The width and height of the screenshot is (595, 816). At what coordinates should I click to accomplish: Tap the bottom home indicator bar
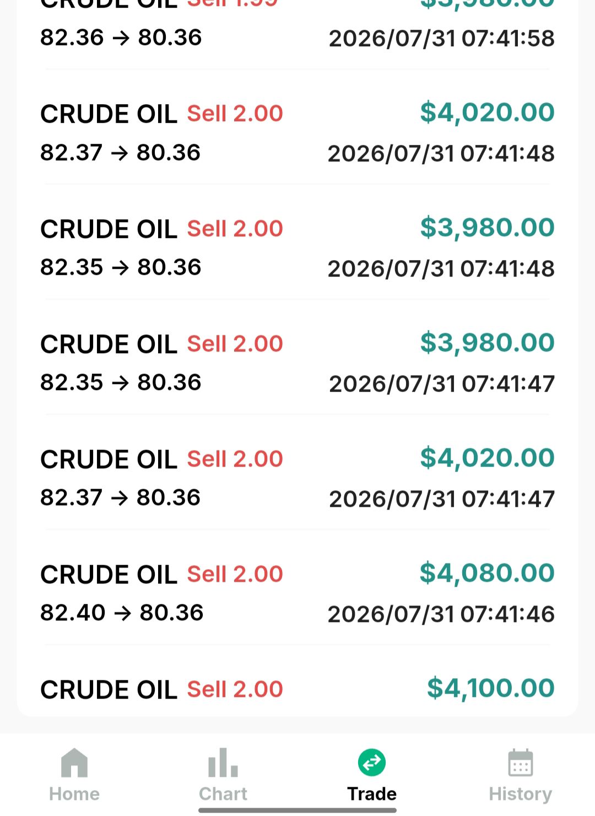tap(297, 810)
